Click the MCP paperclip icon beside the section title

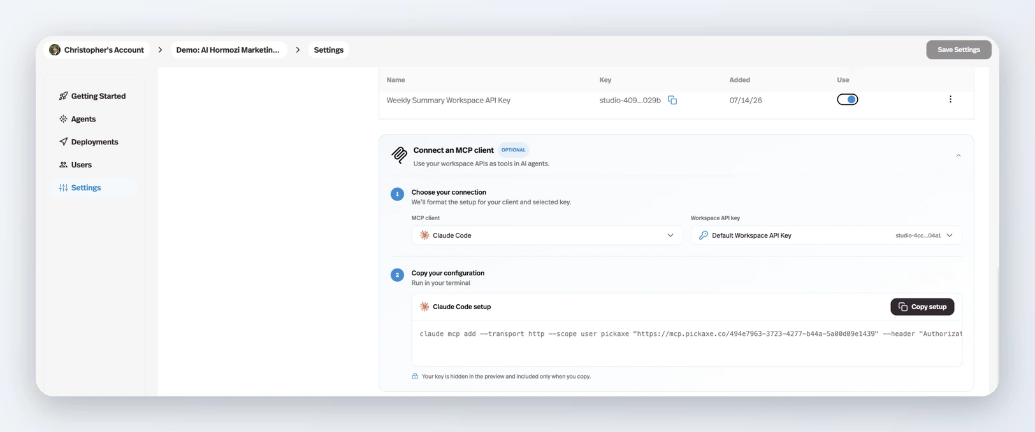[399, 155]
